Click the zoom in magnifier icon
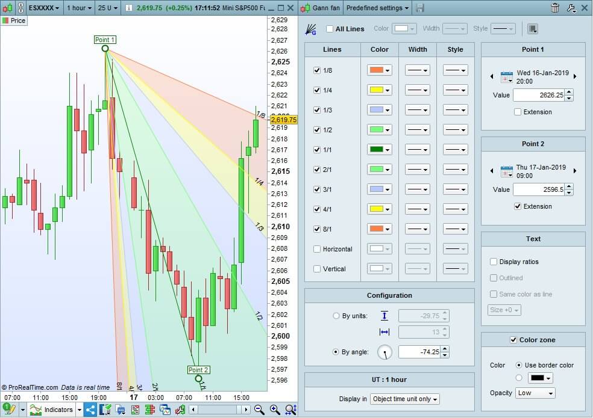593x418 pixels. pyautogui.click(x=275, y=410)
